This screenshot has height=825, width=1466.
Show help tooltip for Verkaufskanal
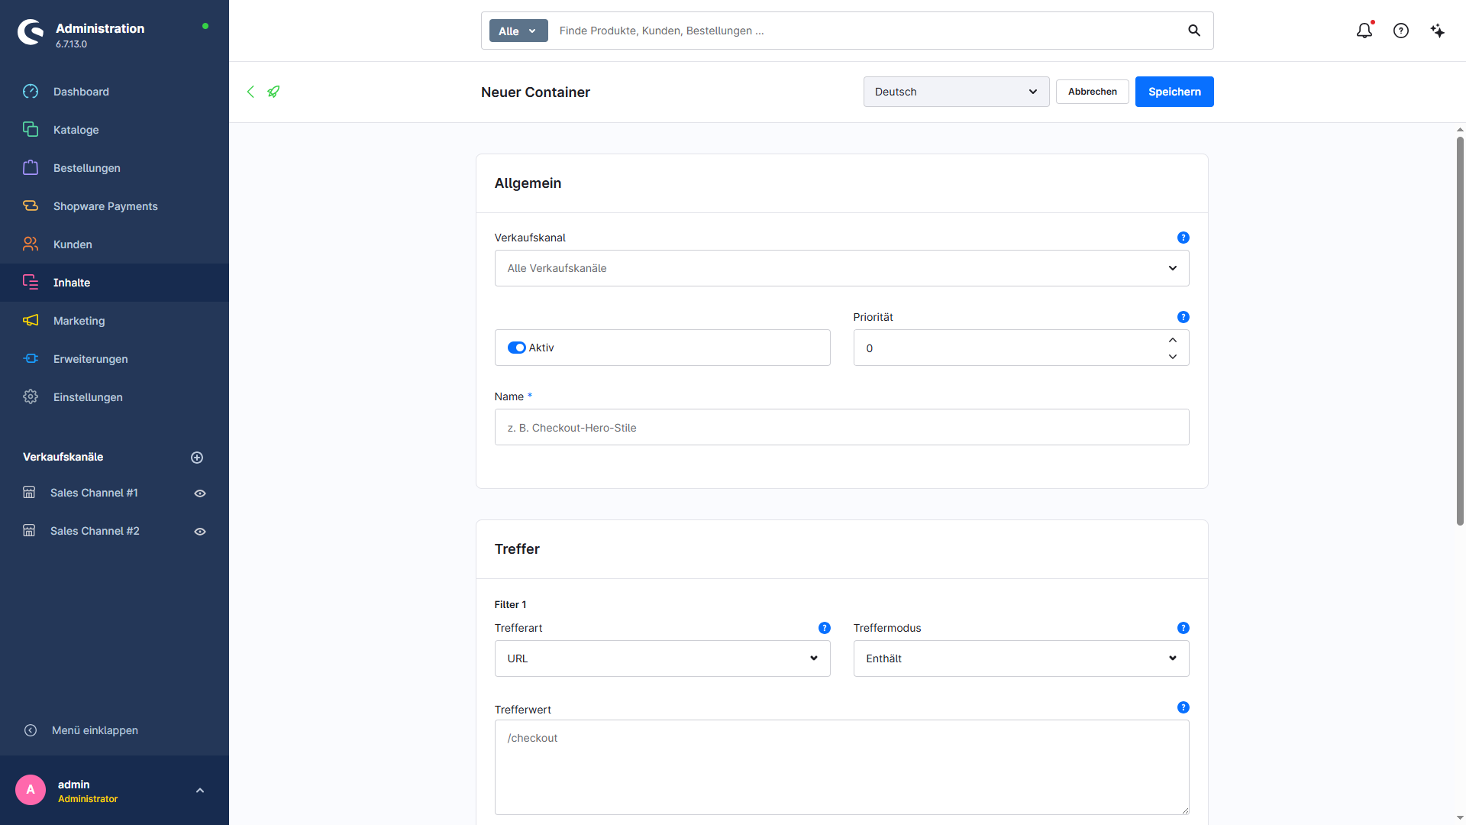tap(1183, 238)
